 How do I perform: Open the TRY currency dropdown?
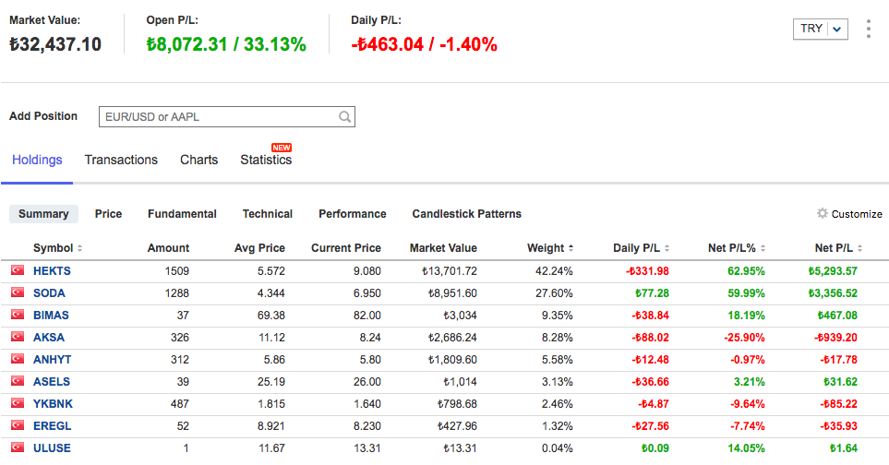pos(820,29)
